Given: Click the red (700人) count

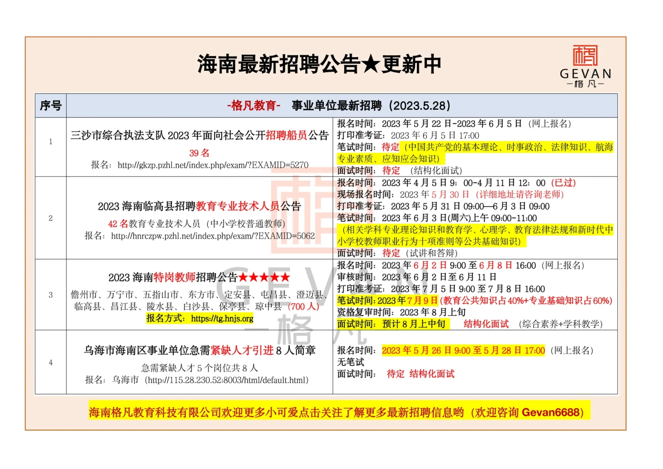Looking at the screenshot, I should [303, 307].
